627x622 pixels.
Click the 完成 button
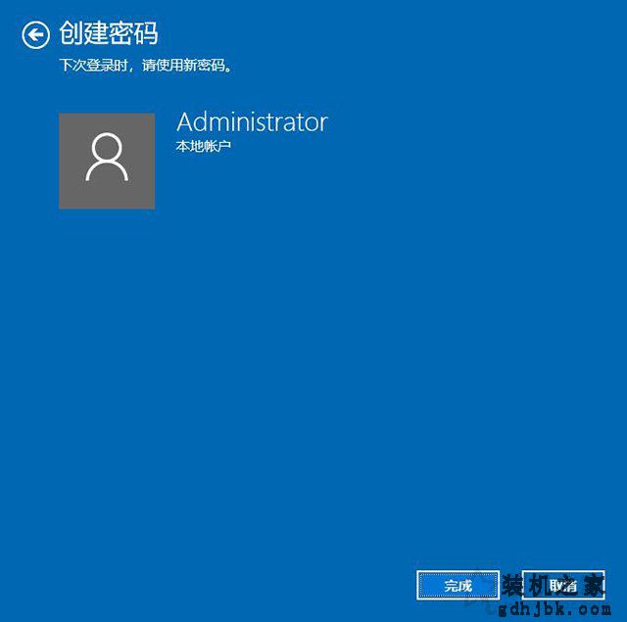coord(458,586)
